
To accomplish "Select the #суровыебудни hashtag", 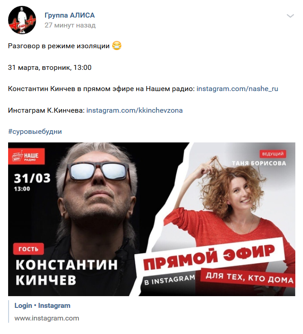I will 35,132.
